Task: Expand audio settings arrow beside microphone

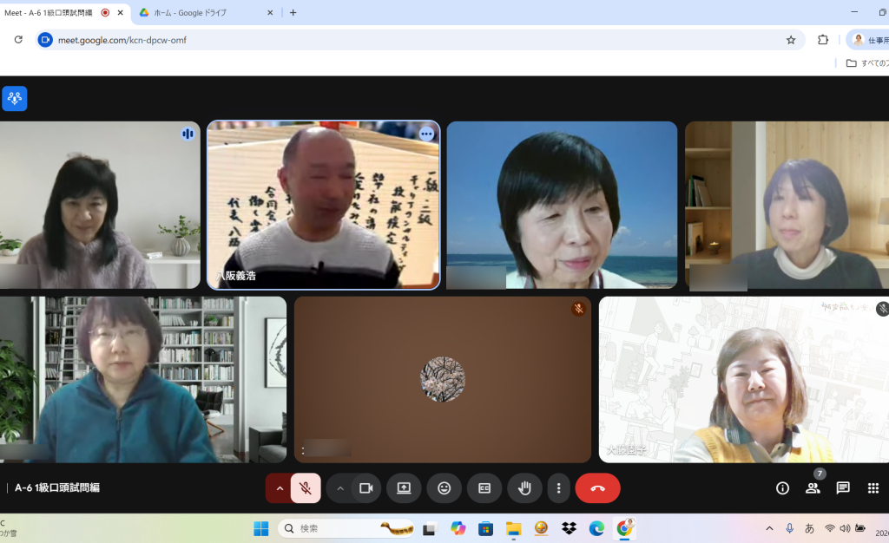Action: [280, 488]
